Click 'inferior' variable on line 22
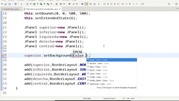The height and width of the screenshot is (101, 179). [x=48, y=32]
